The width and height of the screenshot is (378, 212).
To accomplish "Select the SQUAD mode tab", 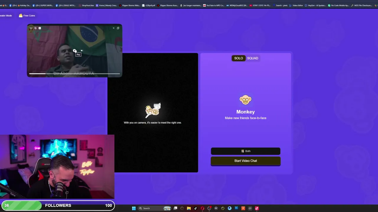I will [x=252, y=58].
